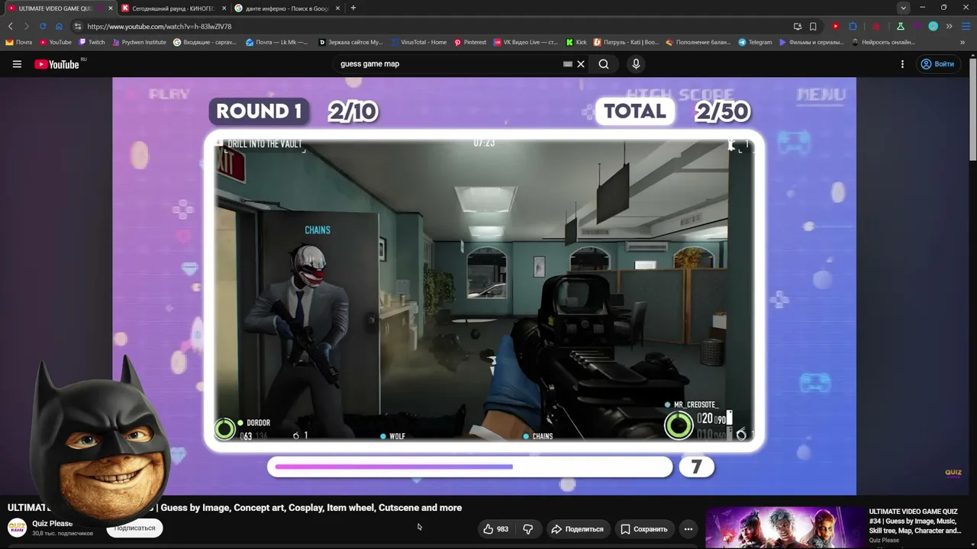Bookmark this page from the address bar

coord(813,26)
